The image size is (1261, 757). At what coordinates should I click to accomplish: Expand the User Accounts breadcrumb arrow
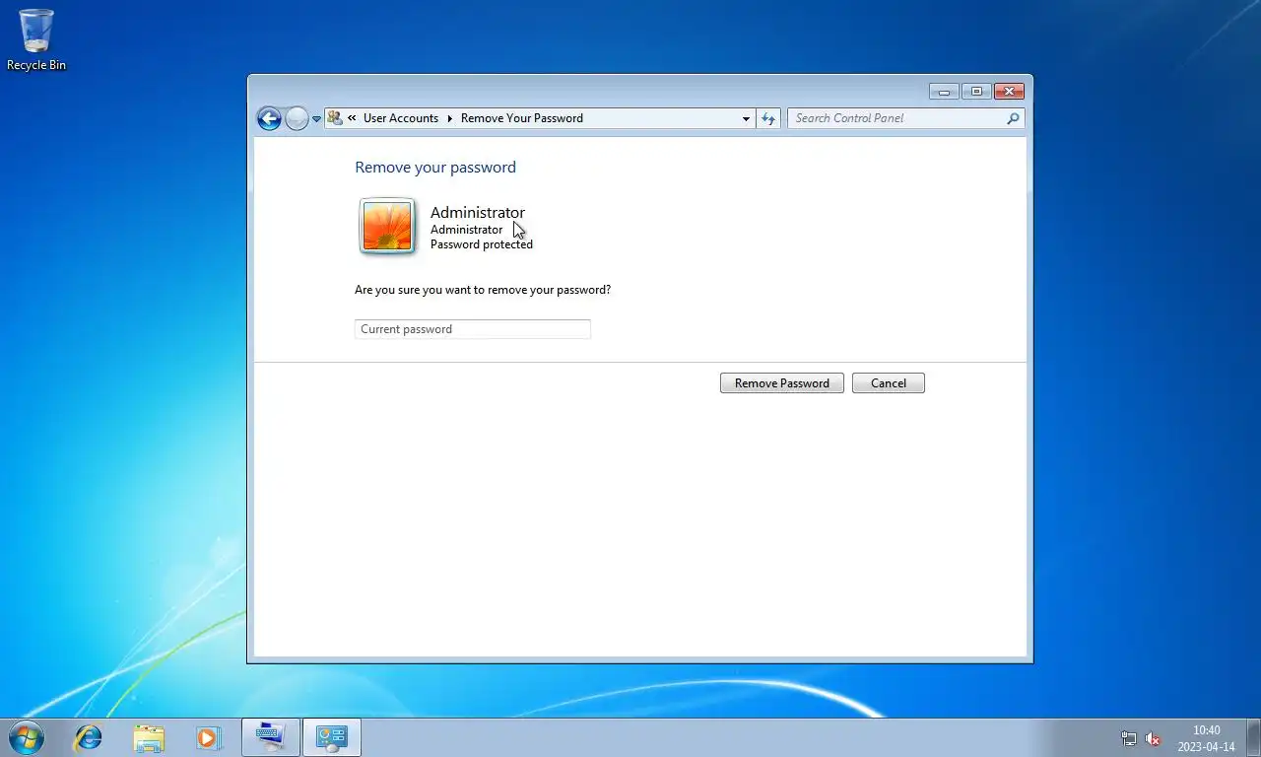pyautogui.click(x=450, y=118)
